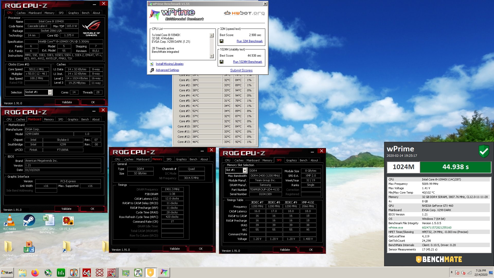The height and width of the screenshot is (278, 494).
Task: Click the 44.938 s result in BenchMate
Action: [455, 167]
